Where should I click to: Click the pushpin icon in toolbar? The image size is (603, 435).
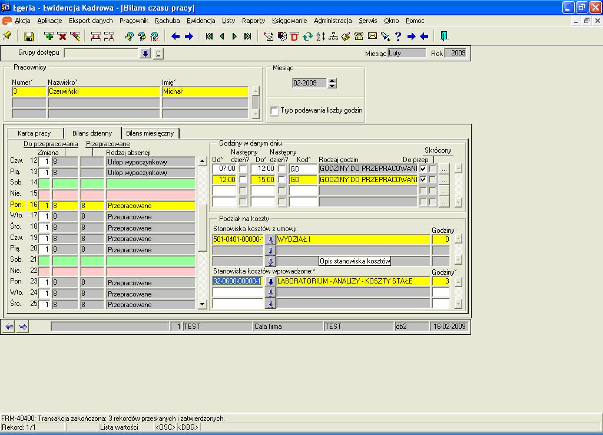[7, 36]
